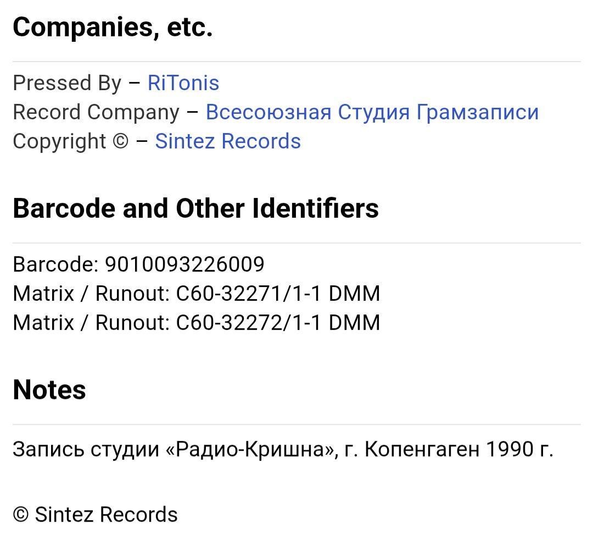Screen dimensions: 593x536
Task: Click the Companies, etc. heading
Action: click(113, 27)
